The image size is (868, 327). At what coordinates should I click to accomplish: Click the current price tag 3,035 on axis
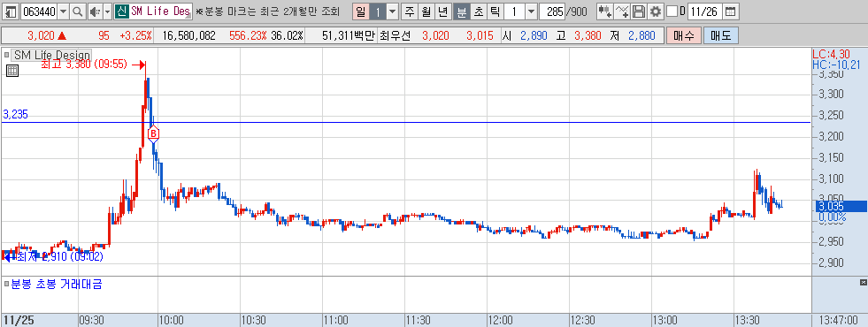841,207
